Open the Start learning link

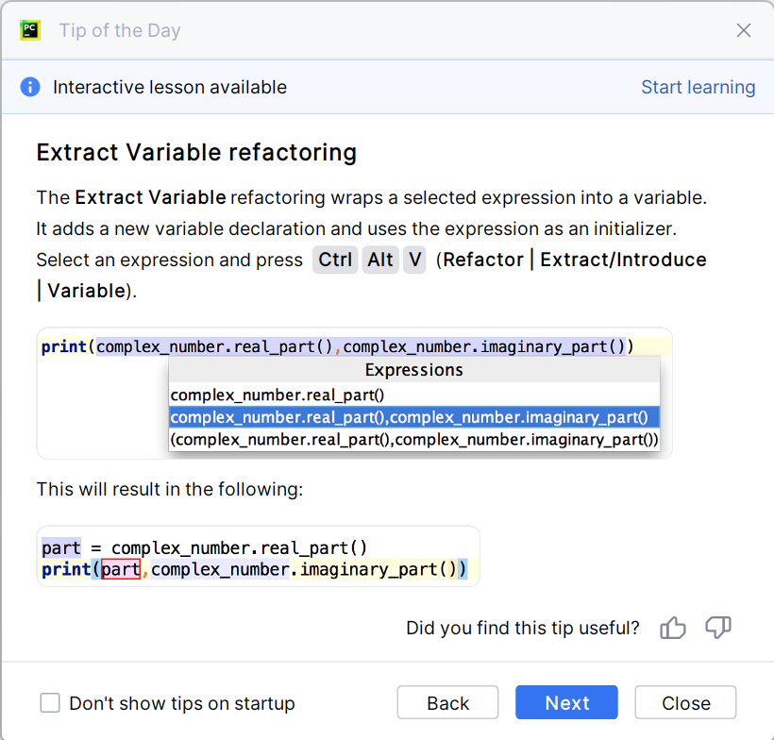point(698,88)
